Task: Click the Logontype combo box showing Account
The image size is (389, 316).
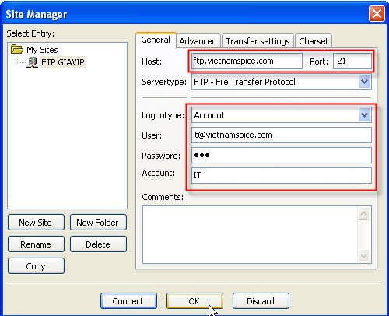Action: point(281,115)
